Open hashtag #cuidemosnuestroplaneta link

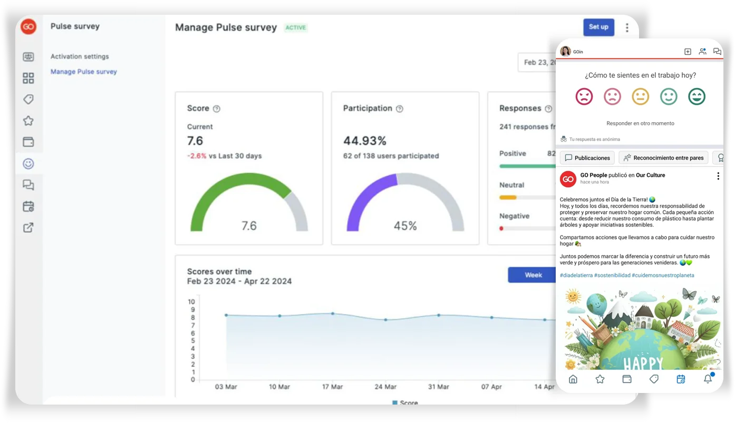663,276
